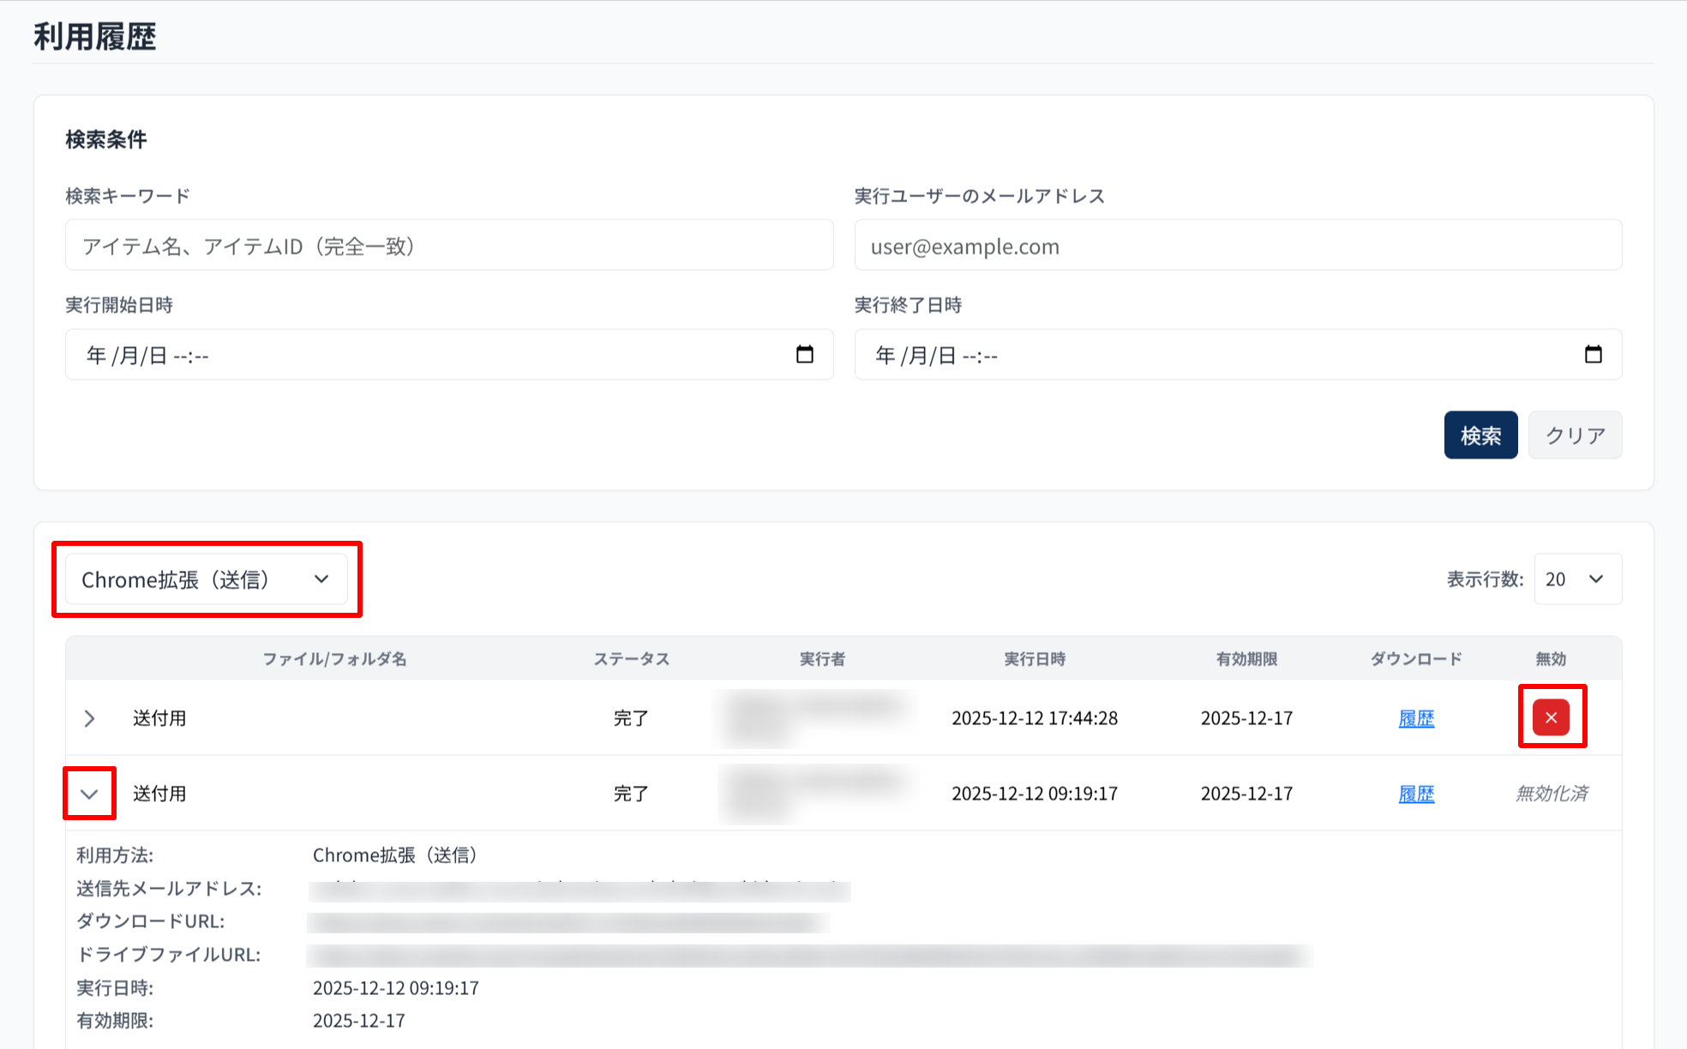Click the 実行日時 column header
This screenshot has height=1049, width=1687.
(x=1035, y=659)
